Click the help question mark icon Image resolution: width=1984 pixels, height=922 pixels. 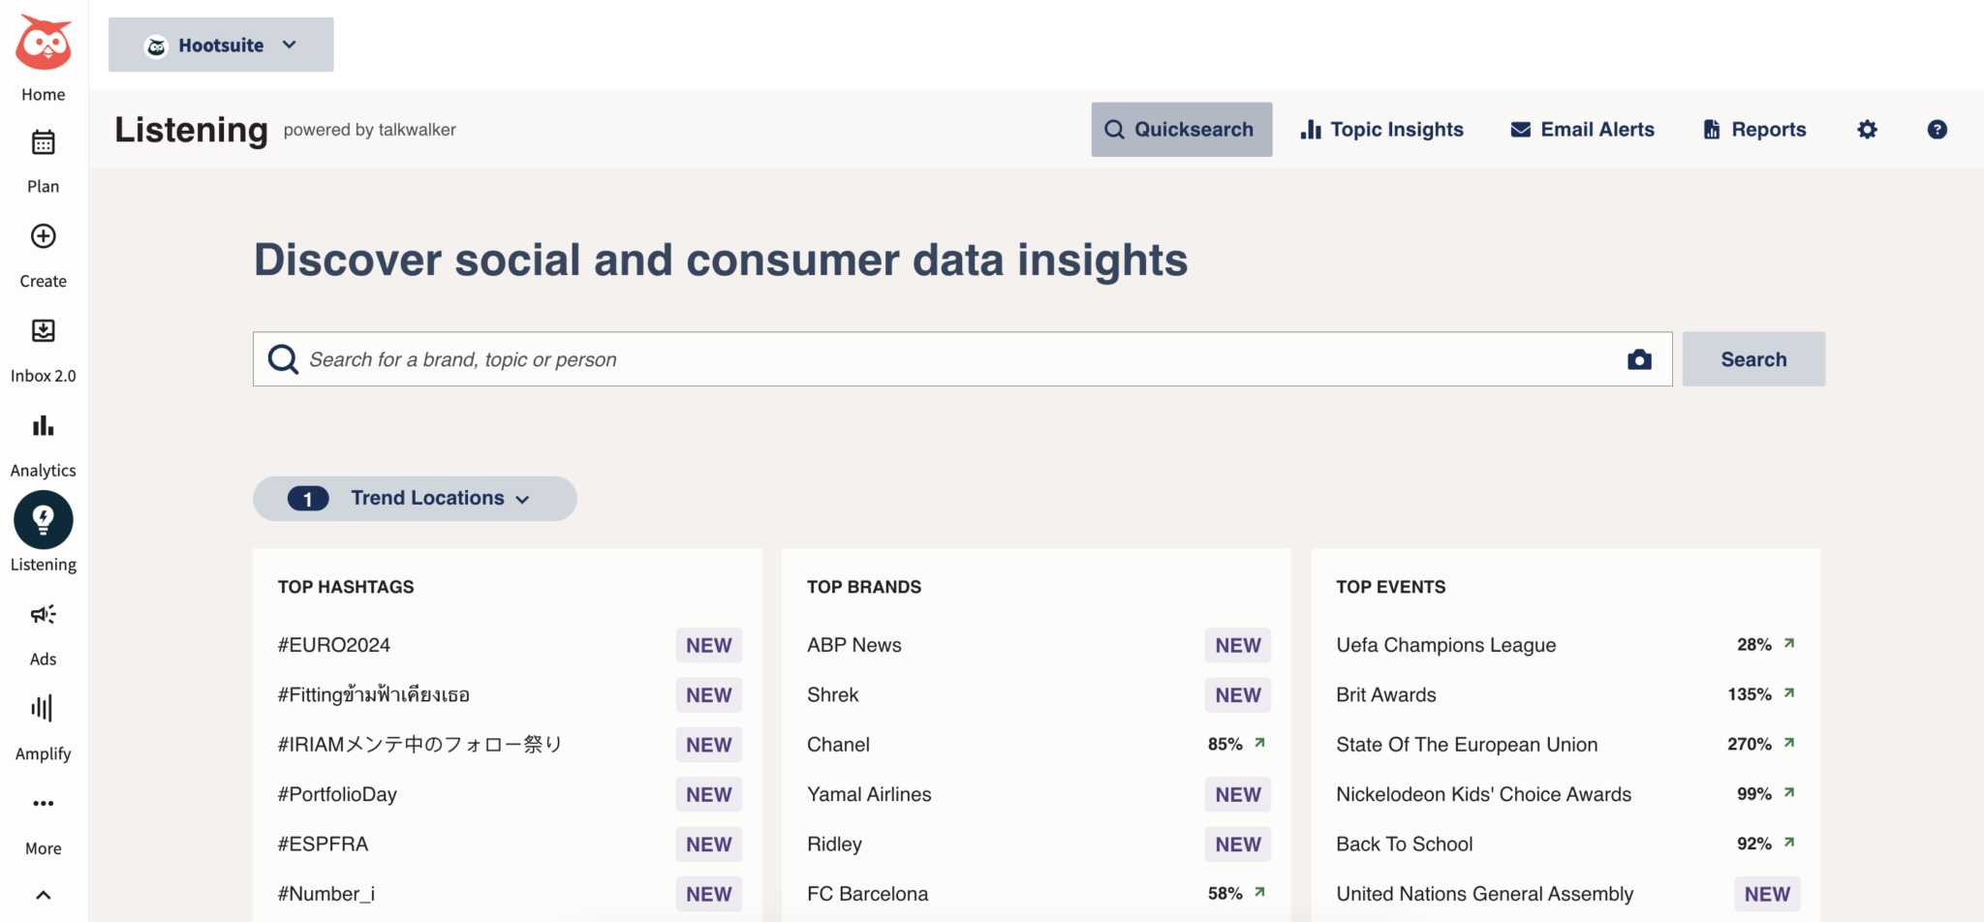click(1936, 129)
